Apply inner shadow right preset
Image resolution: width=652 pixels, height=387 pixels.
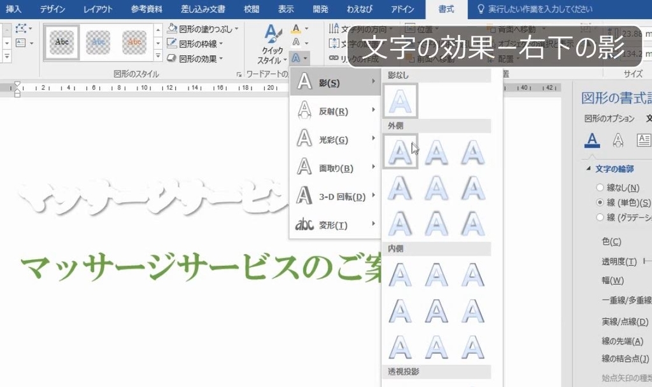(x=473, y=311)
